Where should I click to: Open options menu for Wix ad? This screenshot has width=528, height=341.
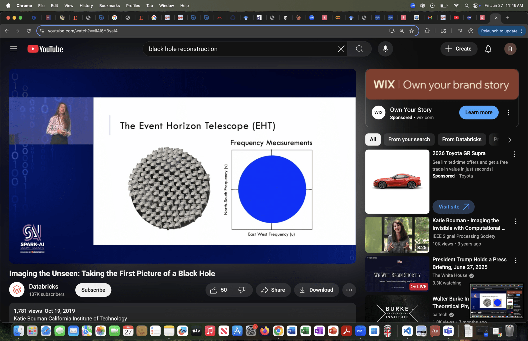coord(509,112)
